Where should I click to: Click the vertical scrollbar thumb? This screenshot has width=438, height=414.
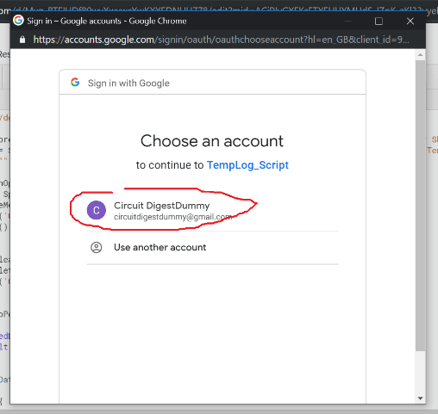pos(420,206)
